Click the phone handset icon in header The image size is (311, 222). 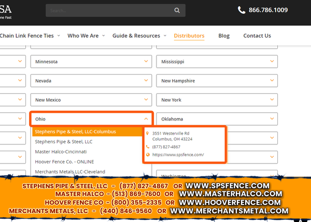242,10
